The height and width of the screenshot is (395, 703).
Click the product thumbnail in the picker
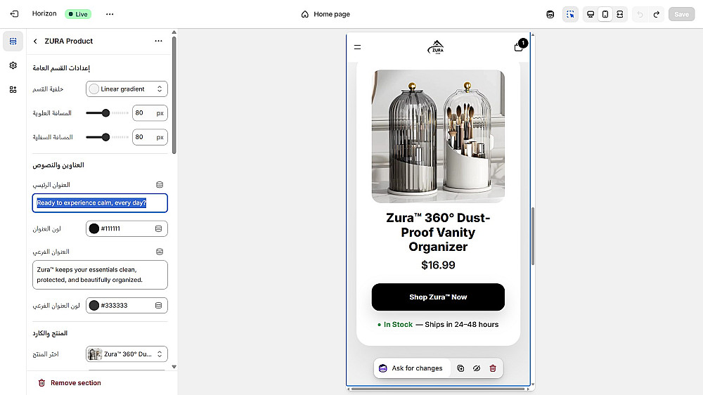pyautogui.click(x=95, y=354)
